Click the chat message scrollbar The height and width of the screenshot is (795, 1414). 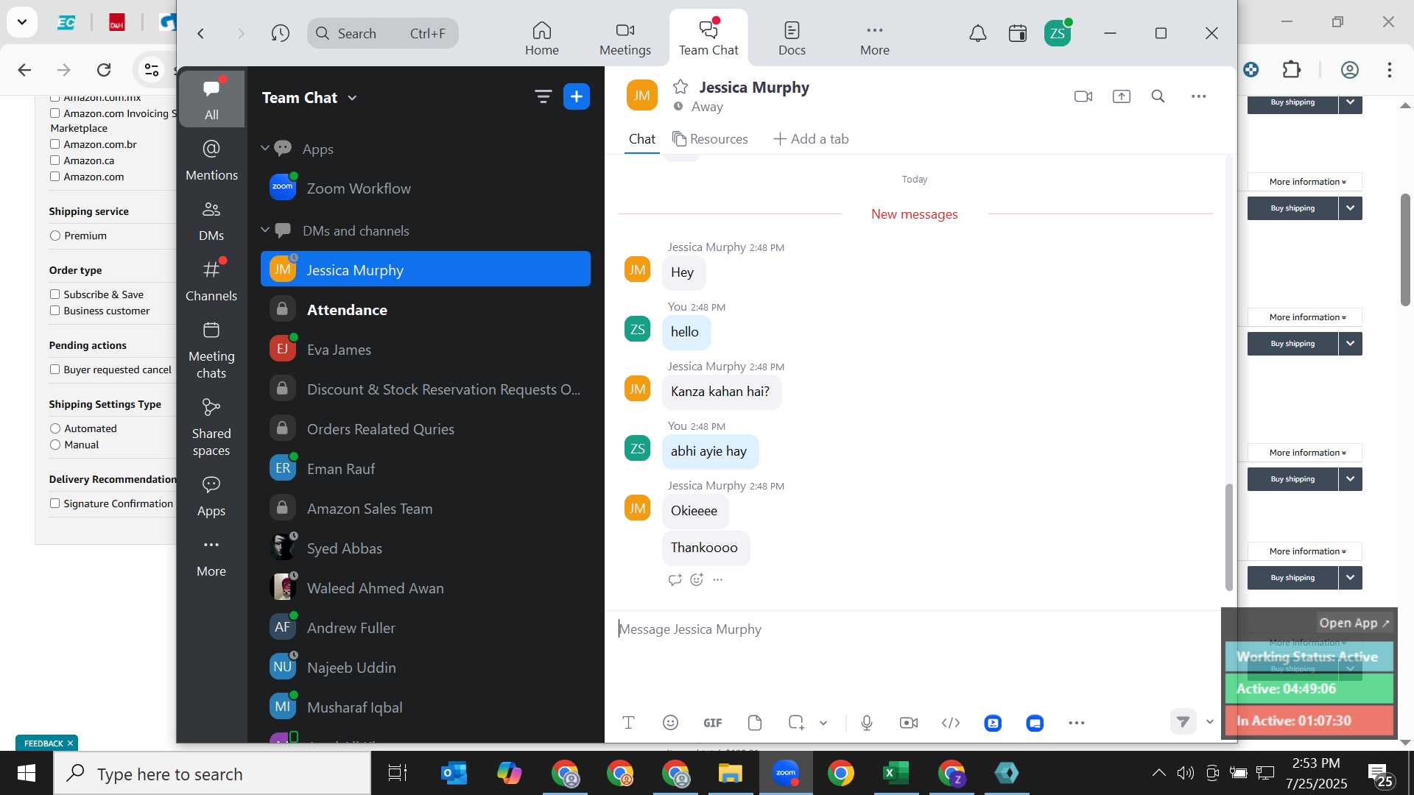(1228, 537)
